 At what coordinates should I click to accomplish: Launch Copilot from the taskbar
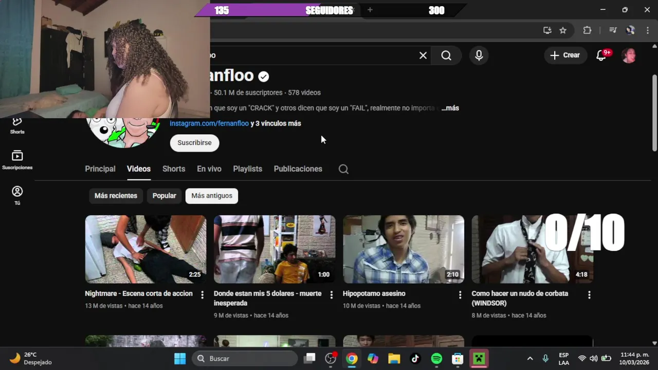coord(373,358)
